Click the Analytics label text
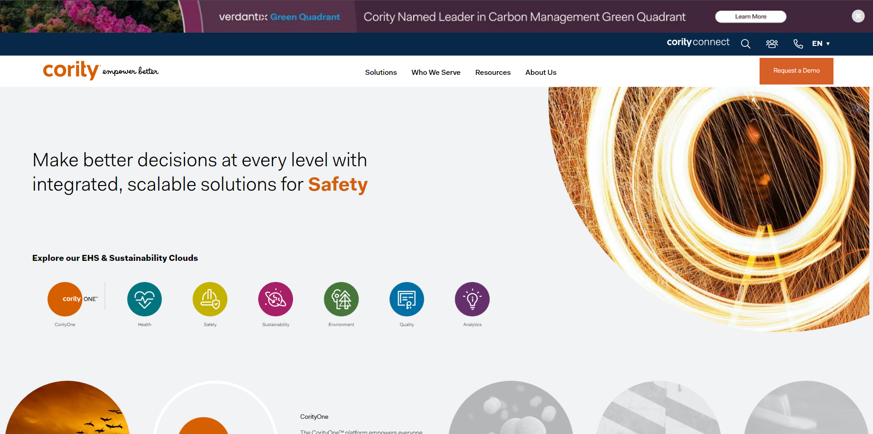873x434 pixels. click(472, 325)
